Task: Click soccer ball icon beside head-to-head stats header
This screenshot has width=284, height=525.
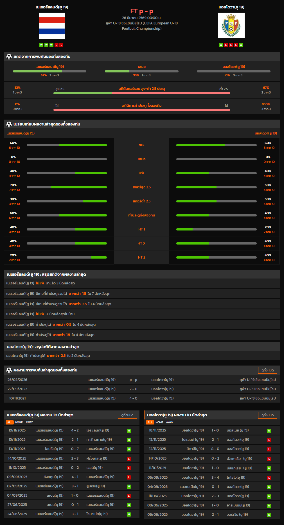Action: pyautogui.click(x=9, y=56)
